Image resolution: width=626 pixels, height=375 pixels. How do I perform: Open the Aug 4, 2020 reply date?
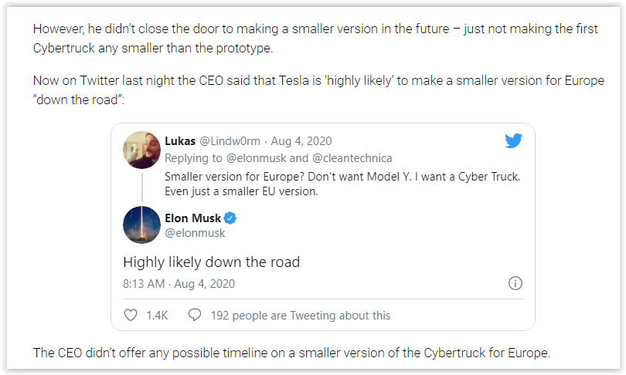click(301, 141)
